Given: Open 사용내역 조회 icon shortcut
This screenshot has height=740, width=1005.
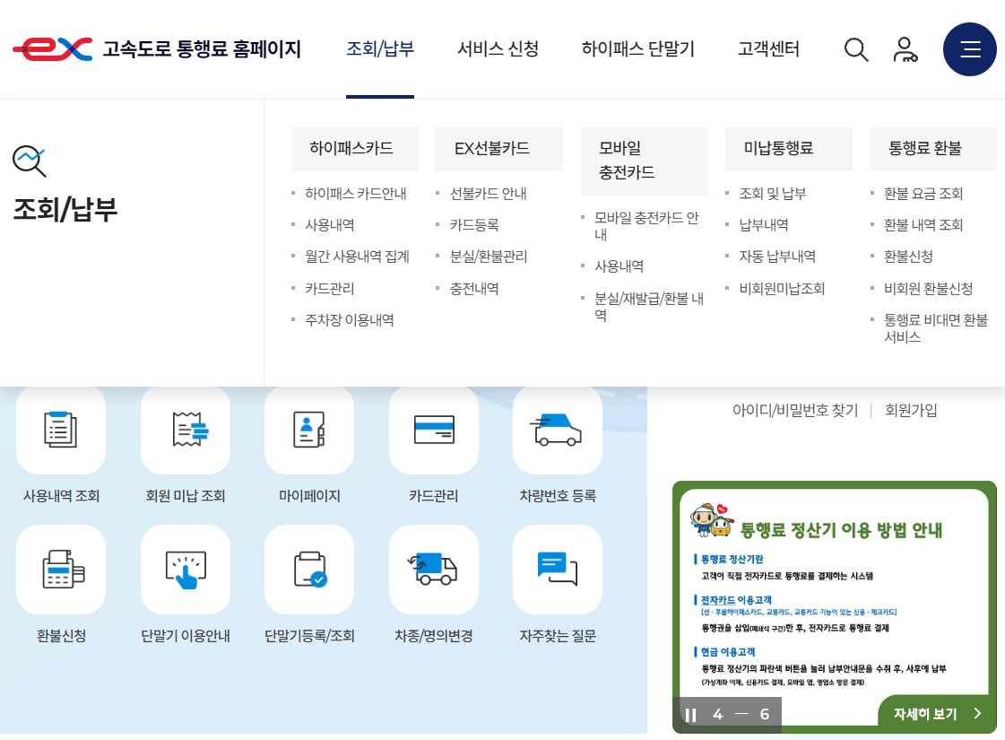Looking at the screenshot, I should tap(60, 431).
